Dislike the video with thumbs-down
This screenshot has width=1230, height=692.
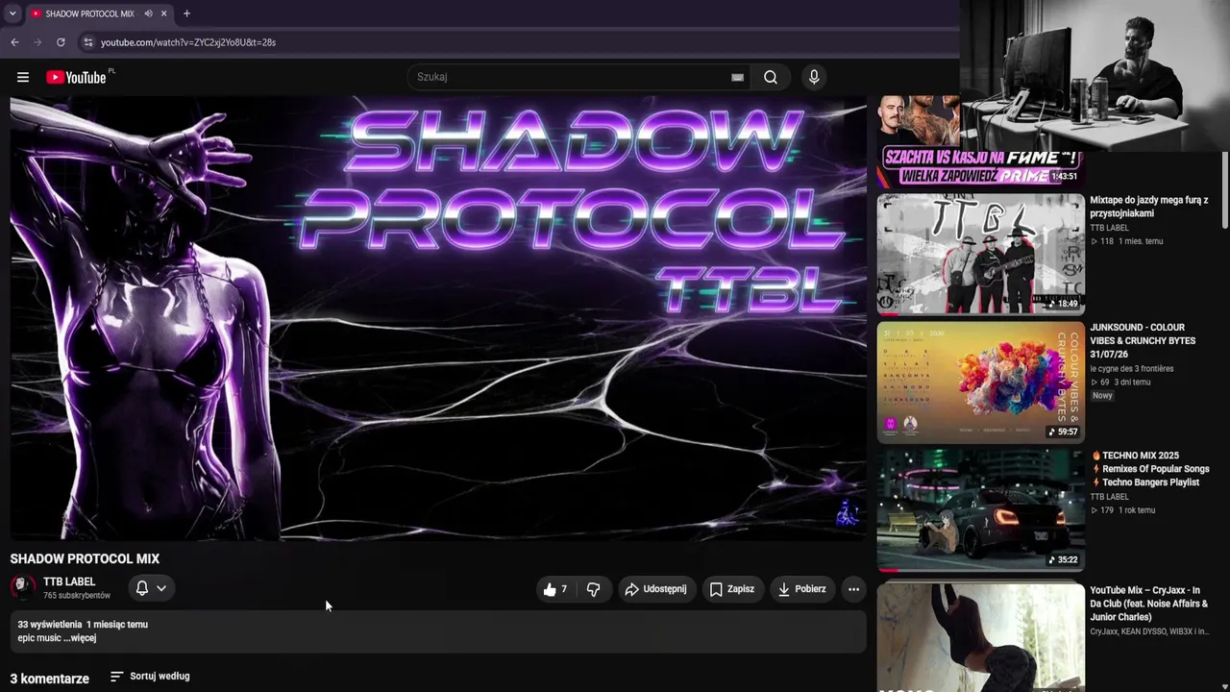pyautogui.click(x=593, y=589)
